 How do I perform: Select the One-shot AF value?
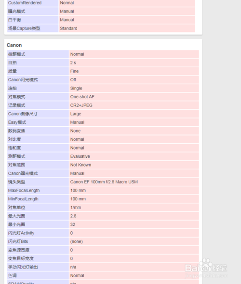click(x=82, y=97)
